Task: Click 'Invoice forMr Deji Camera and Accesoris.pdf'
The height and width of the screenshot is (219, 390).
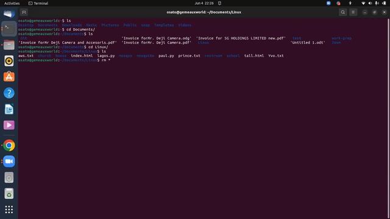Action: click(x=68, y=43)
